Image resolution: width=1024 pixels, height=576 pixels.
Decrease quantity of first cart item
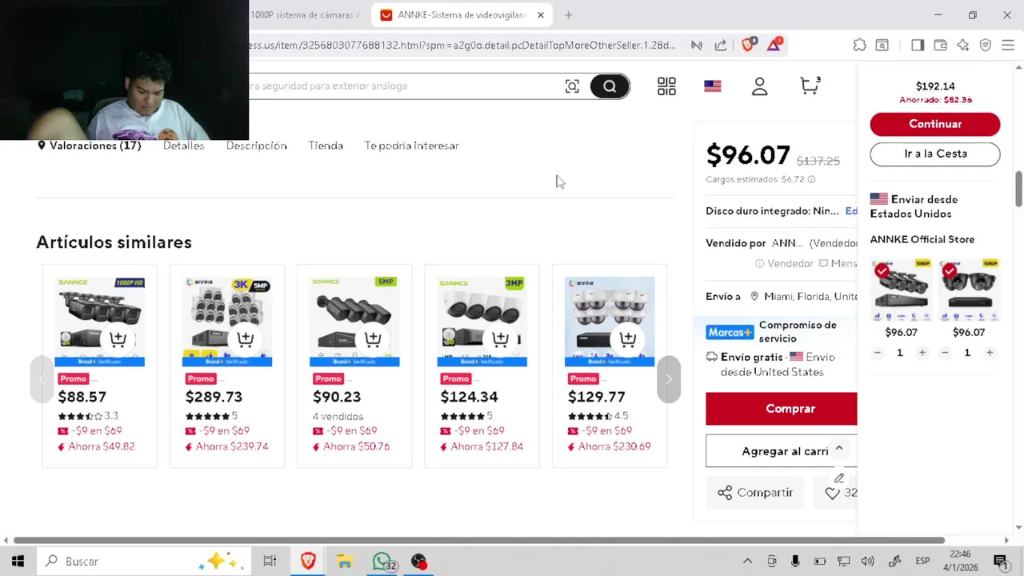(x=878, y=353)
